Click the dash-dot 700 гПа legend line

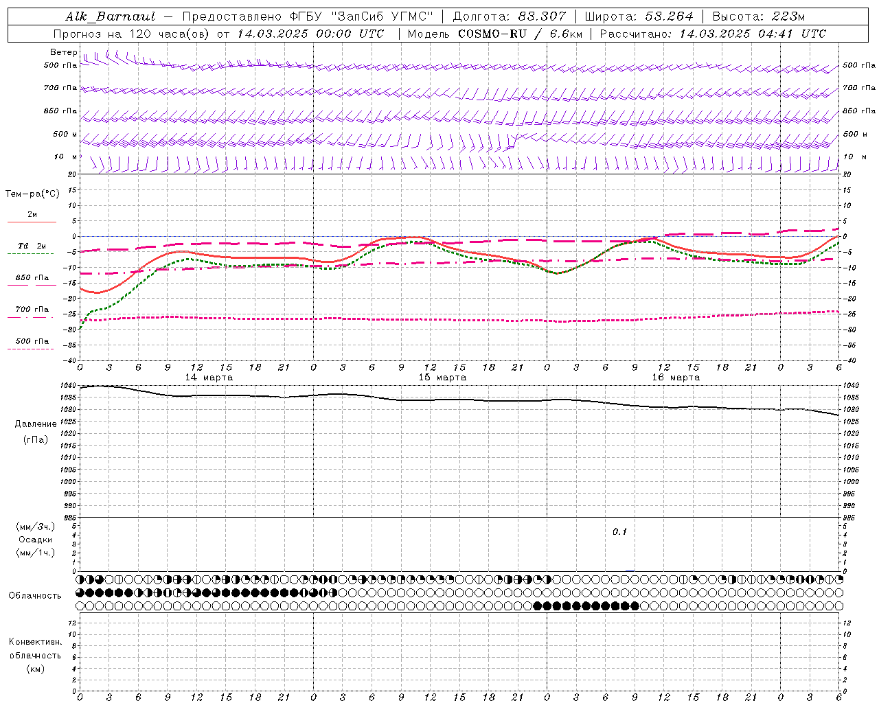tap(32, 317)
